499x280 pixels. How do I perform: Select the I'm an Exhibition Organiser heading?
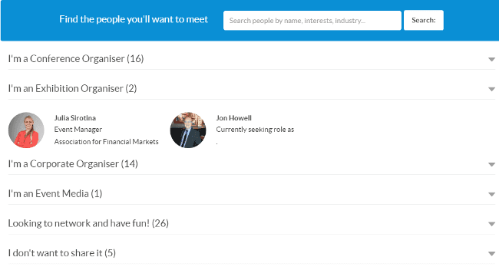73,88
